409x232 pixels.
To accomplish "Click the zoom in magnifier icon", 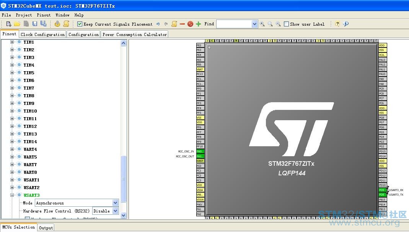I will (262, 24).
